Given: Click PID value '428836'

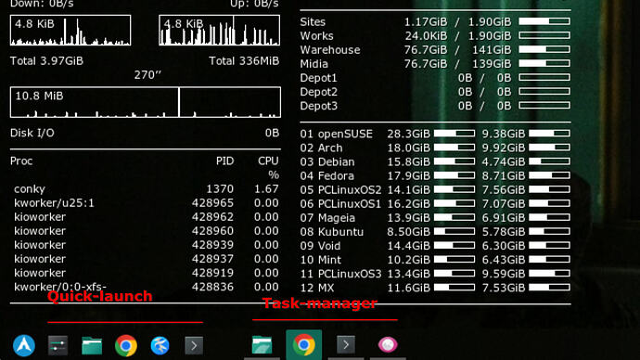Looking at the screenshot, I should click(212, 287).
